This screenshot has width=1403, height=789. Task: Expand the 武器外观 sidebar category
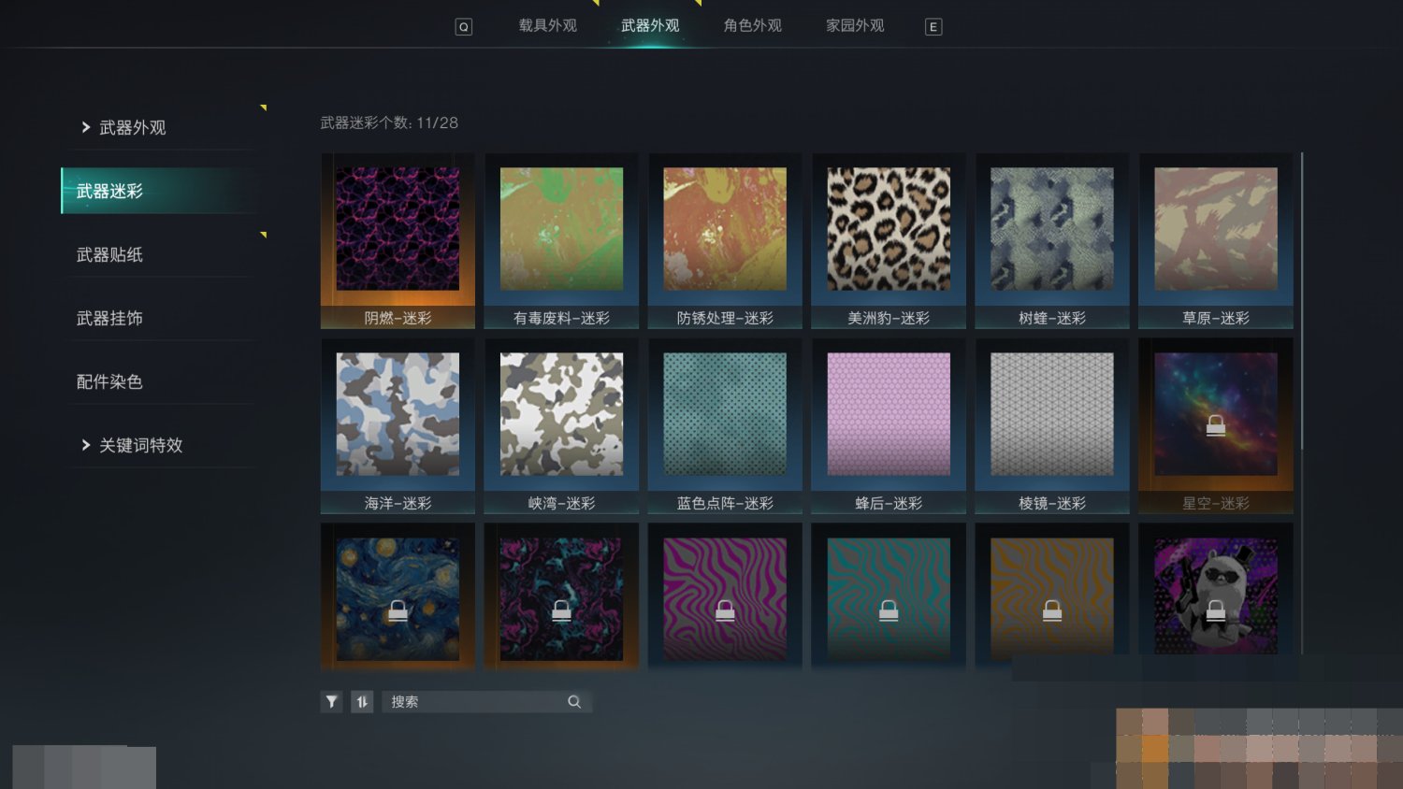(x=161, y=127)
